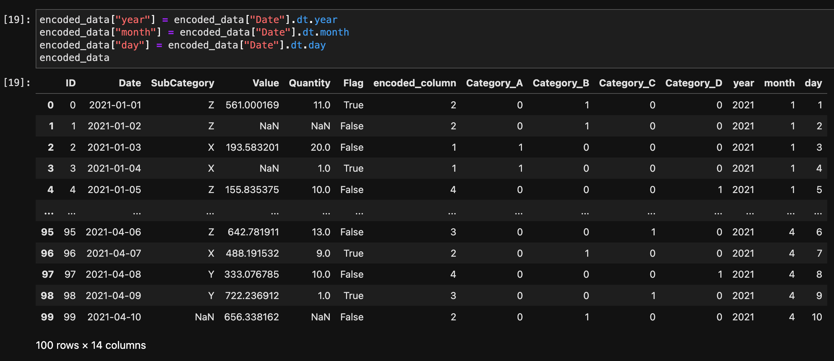Click the output prompt [19]: beside the table
834x361 pixels.
(17, 83)
